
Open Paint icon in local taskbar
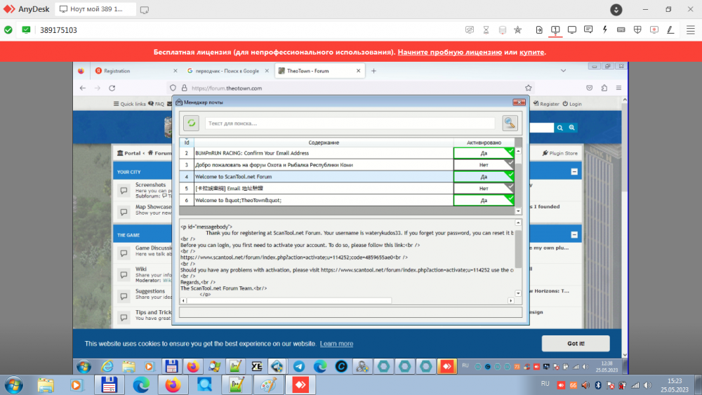pyautogui.click(x=269, y=384)
